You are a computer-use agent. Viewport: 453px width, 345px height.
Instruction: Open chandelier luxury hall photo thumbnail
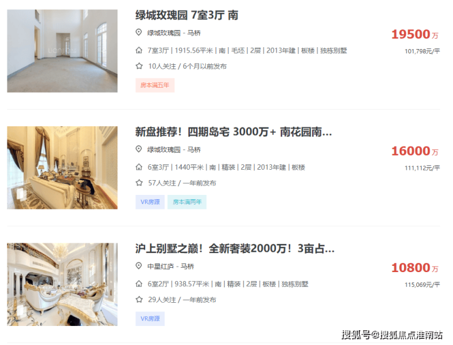(x=62, y=284)
